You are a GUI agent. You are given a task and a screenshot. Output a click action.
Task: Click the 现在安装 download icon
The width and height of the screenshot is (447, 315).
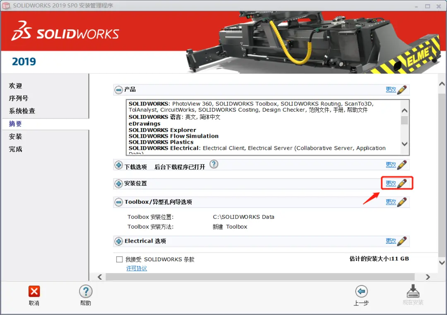413,291
